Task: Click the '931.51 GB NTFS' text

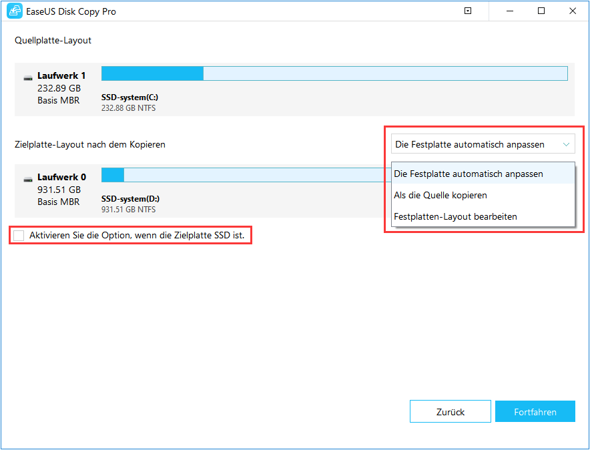Action: click(128, 210)
